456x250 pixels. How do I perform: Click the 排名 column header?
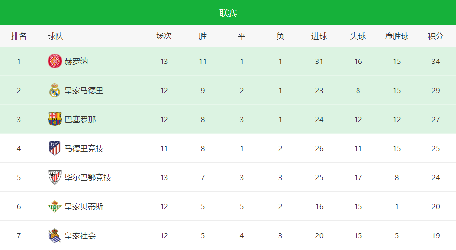click(18, 36)
